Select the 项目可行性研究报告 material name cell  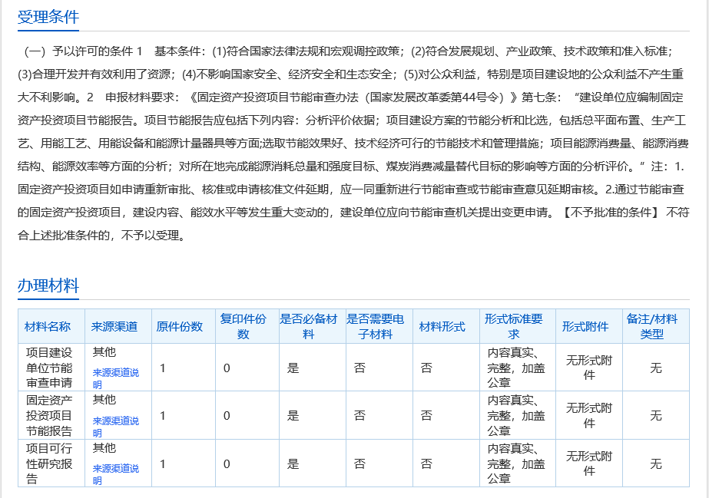tap(49, 463)
